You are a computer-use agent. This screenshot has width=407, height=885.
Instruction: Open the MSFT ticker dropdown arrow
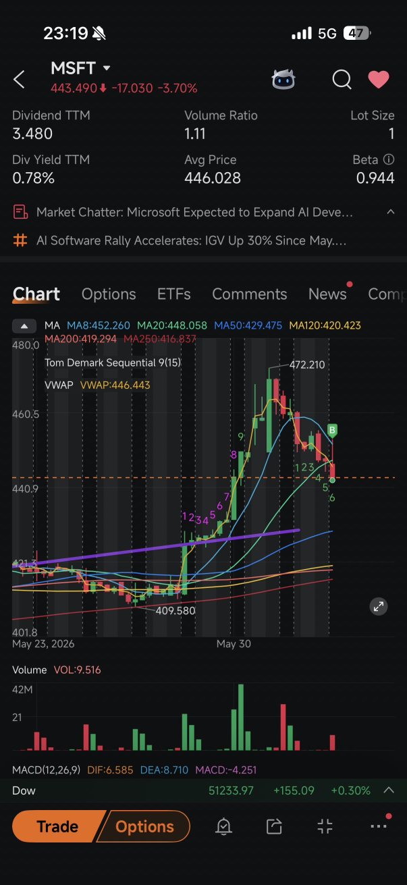point(107,68)
